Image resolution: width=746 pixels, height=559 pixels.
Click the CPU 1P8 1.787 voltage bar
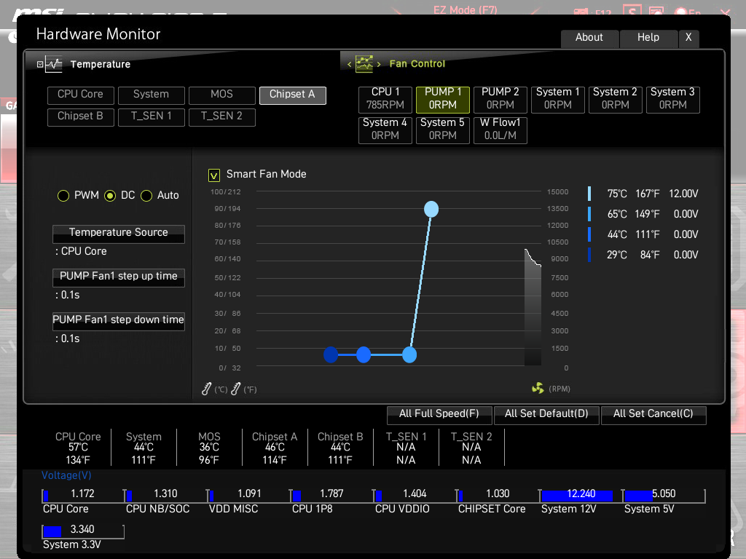pos(332,495)
